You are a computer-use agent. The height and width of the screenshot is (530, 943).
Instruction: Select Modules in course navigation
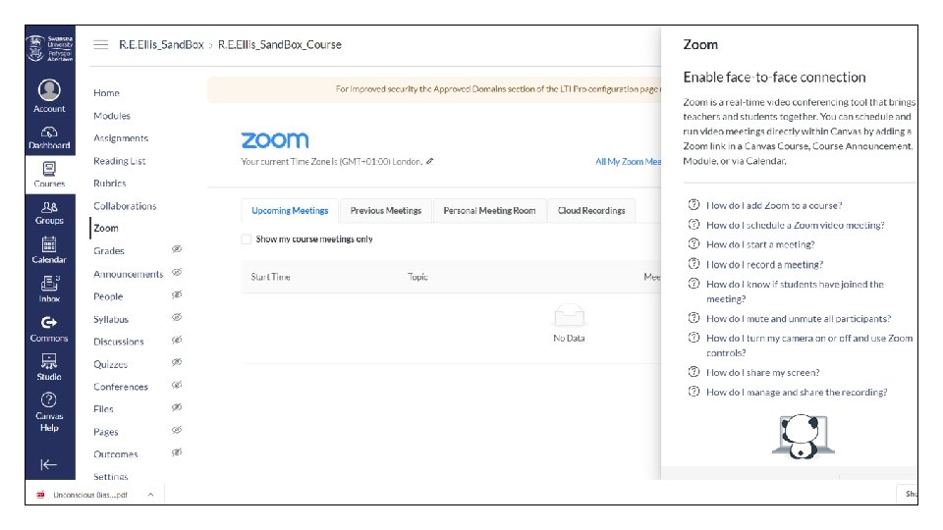click(112, 116)
